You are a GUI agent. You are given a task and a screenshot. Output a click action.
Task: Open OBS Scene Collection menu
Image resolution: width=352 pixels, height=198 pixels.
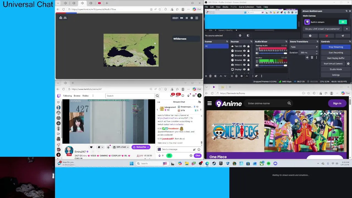tap(246, 7)
